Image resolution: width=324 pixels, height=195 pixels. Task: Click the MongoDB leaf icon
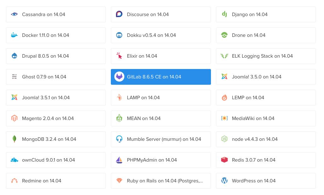[14, 139]
